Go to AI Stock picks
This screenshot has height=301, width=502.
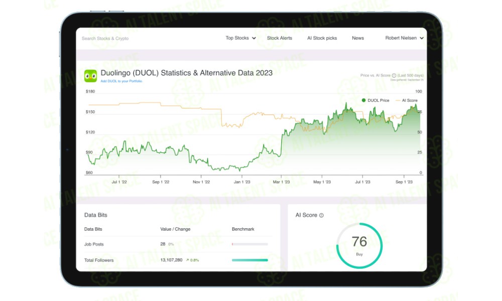tap(322, 38)
